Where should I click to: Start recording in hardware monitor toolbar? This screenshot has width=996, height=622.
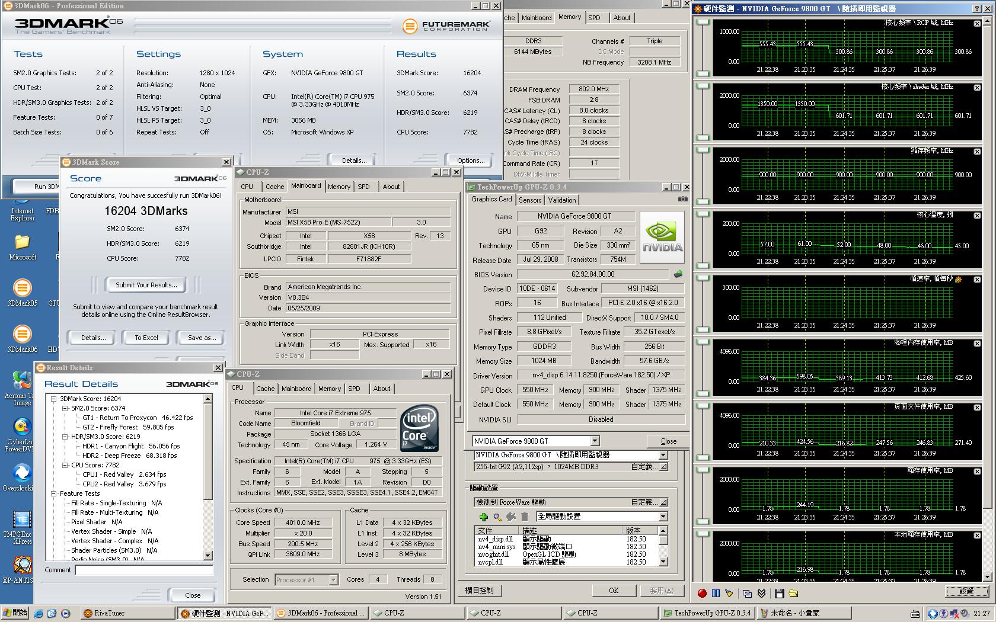[x=702, y=593]
